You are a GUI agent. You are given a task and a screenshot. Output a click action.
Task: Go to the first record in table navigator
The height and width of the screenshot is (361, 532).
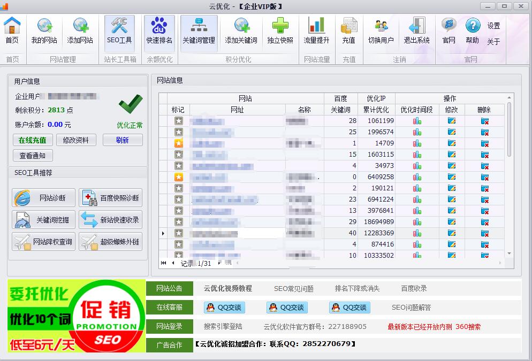(164, 263)
